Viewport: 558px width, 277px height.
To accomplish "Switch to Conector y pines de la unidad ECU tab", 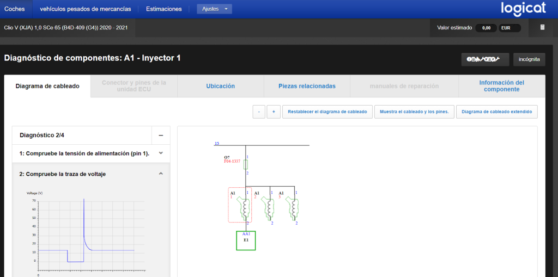I will coord(134,86).
